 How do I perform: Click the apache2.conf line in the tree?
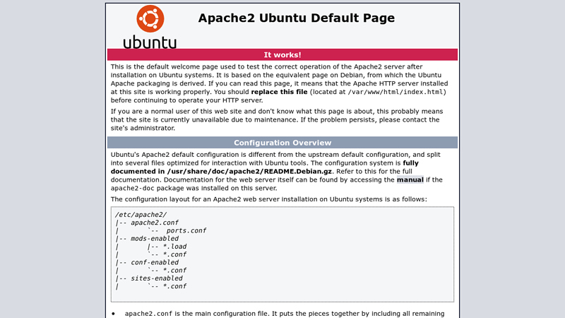click(155, 223)
